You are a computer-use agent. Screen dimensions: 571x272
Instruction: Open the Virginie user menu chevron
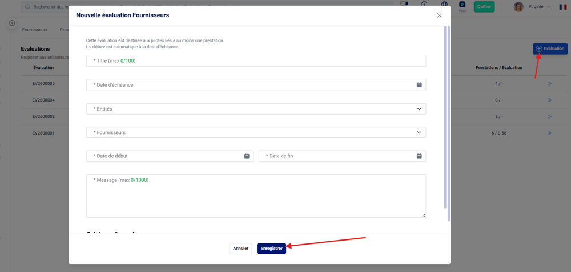549,7
